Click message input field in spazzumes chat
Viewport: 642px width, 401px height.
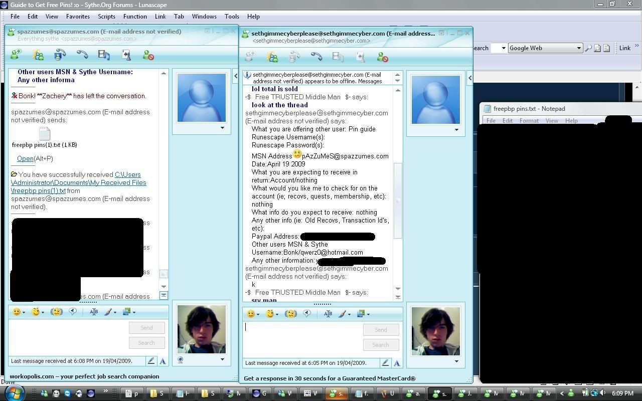(x=68, y=337)
